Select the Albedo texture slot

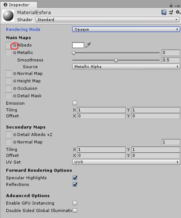coord(9,45)
